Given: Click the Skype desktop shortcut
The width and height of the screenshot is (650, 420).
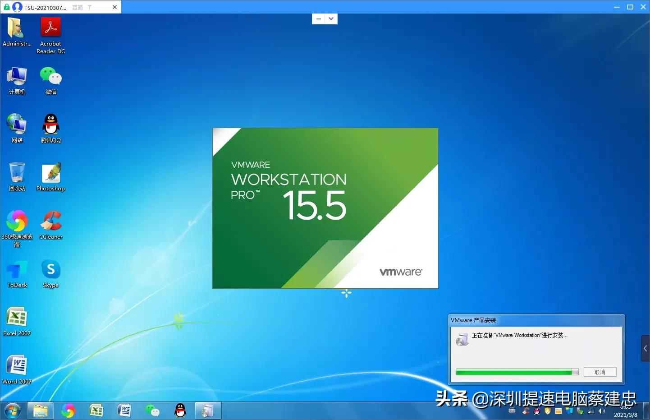Looking at the screenshot, I should coord(50,270).
